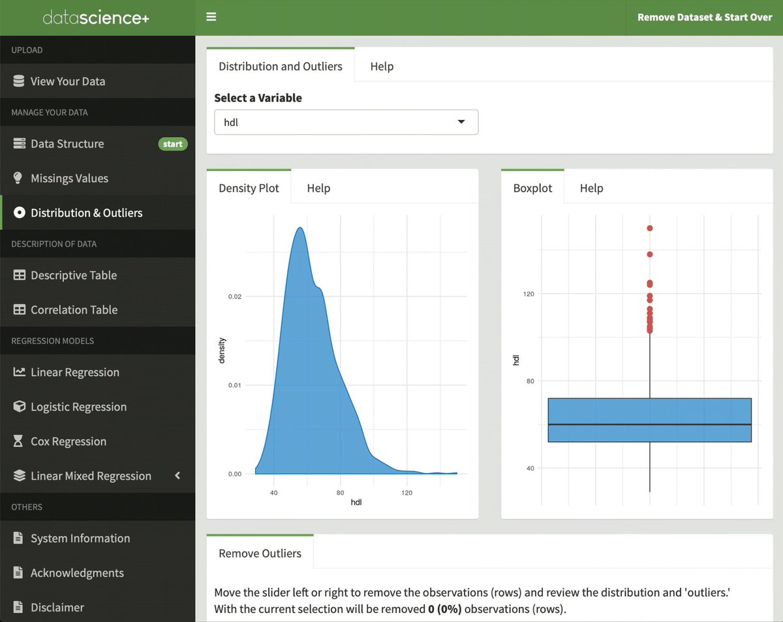This screenshot has height=622, width=783.
Task: Switch to the Distribution and Outliers tab
Action: 281,66
